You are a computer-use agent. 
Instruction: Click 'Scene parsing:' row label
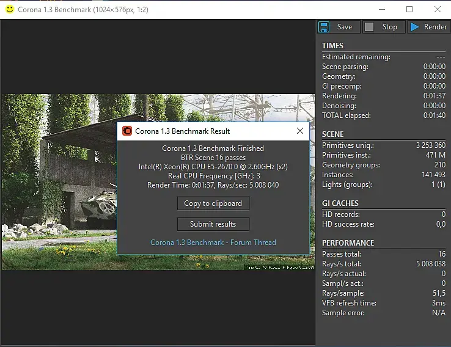click(x=345, y=67)
